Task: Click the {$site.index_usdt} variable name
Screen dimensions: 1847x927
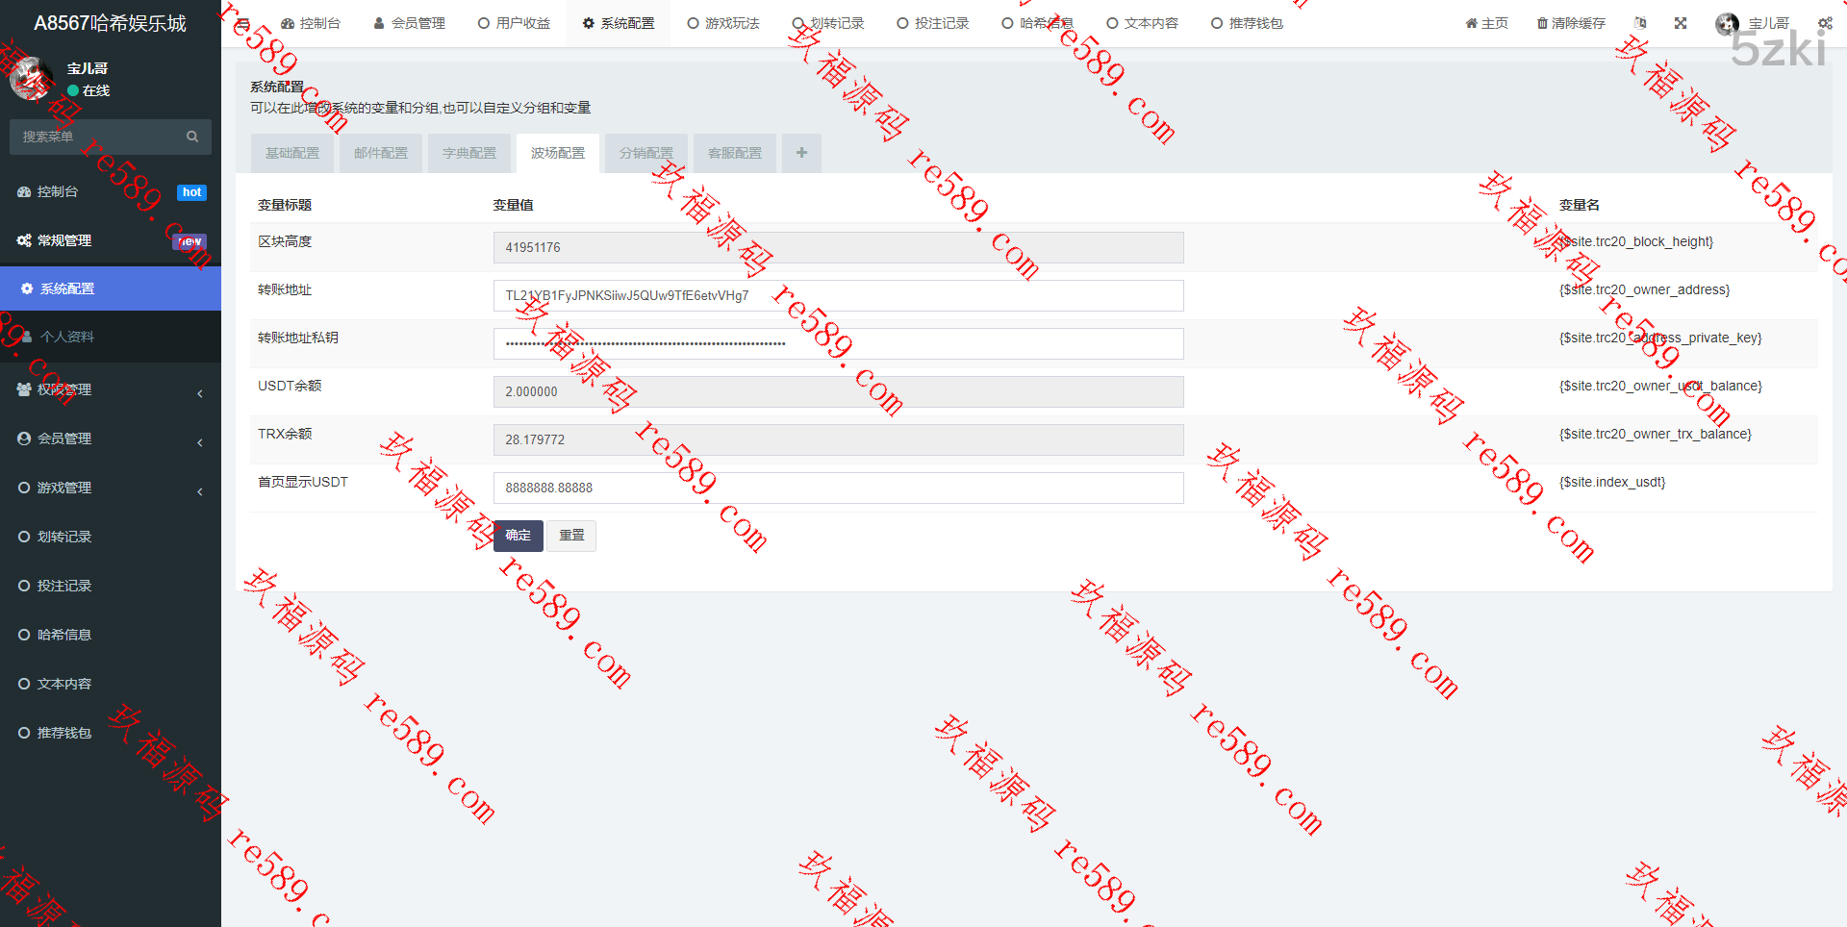Action: [1612, 482]
